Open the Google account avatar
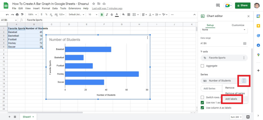The image size is (263, 120). tap(257, 5)
